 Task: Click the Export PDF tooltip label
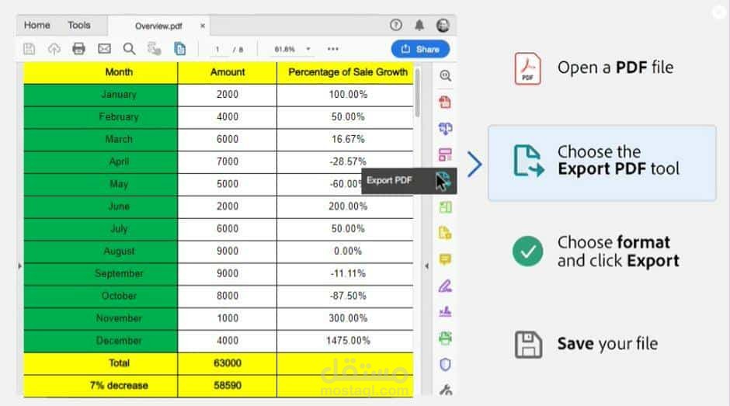389,180
